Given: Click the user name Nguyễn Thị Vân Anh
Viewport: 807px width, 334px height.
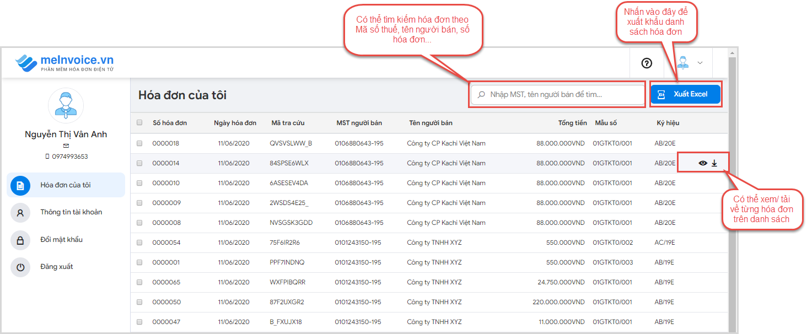Looking at the screenshot, I should coord(66,134).
